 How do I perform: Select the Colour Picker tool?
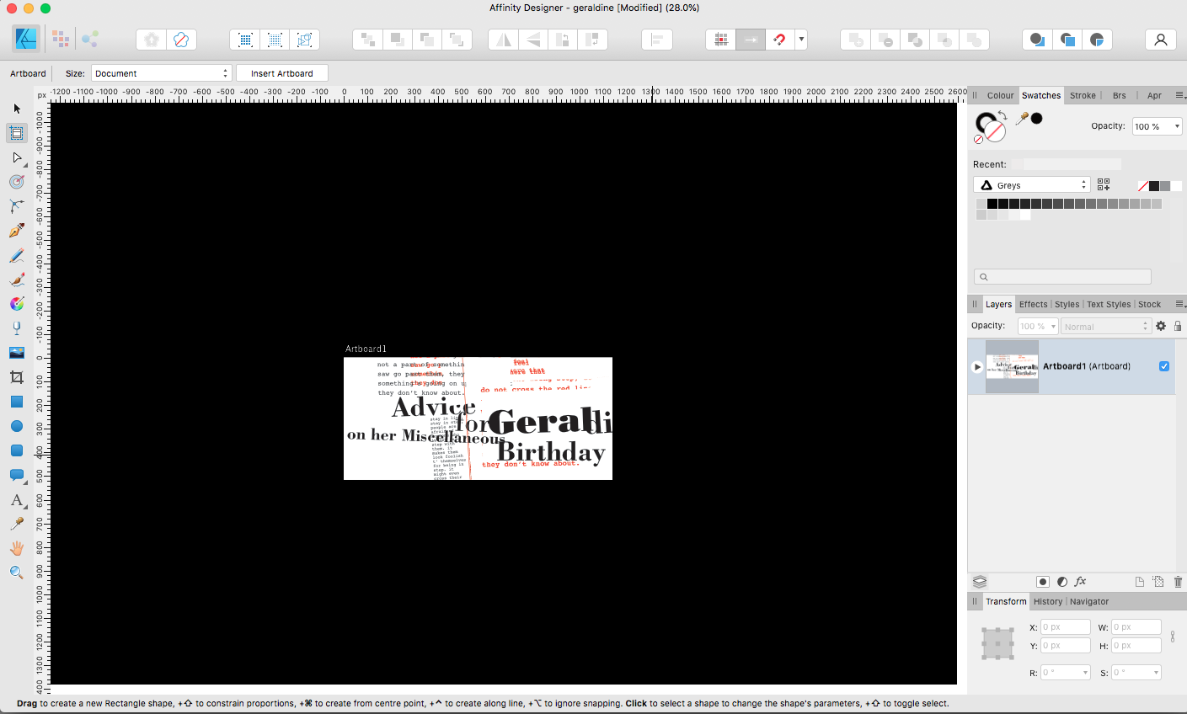pos(17,524)
